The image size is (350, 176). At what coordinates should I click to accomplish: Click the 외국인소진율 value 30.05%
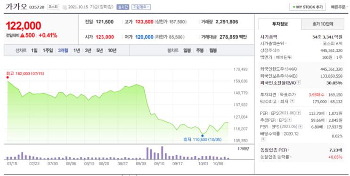point(334,83)
